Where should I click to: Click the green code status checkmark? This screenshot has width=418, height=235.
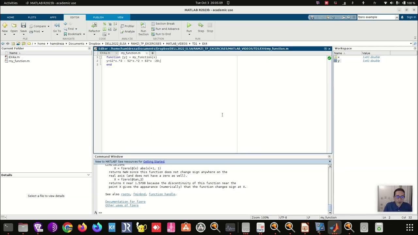tap(329, 58)
